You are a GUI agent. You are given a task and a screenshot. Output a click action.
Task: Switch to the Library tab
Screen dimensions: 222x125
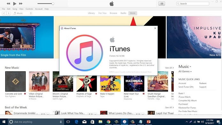[x=91, y=13]
